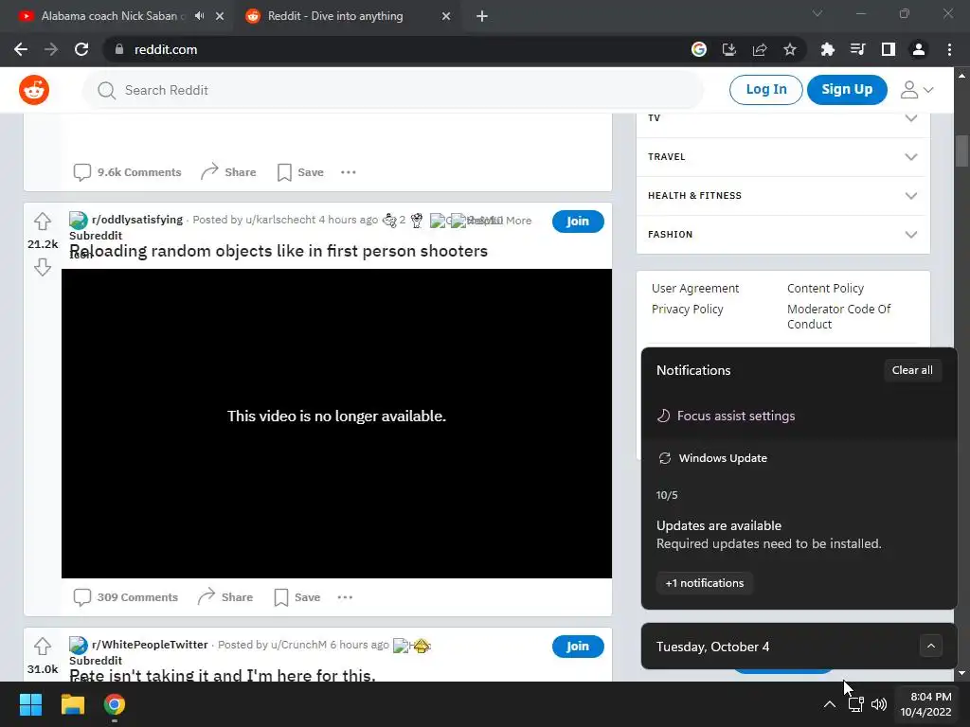The image size is (970, 727).
Task: Open File Explorer from the taskbar
Action: tap(72, 704)
